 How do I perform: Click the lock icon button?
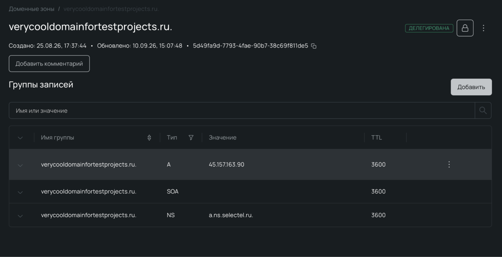(x=465, y=28)
